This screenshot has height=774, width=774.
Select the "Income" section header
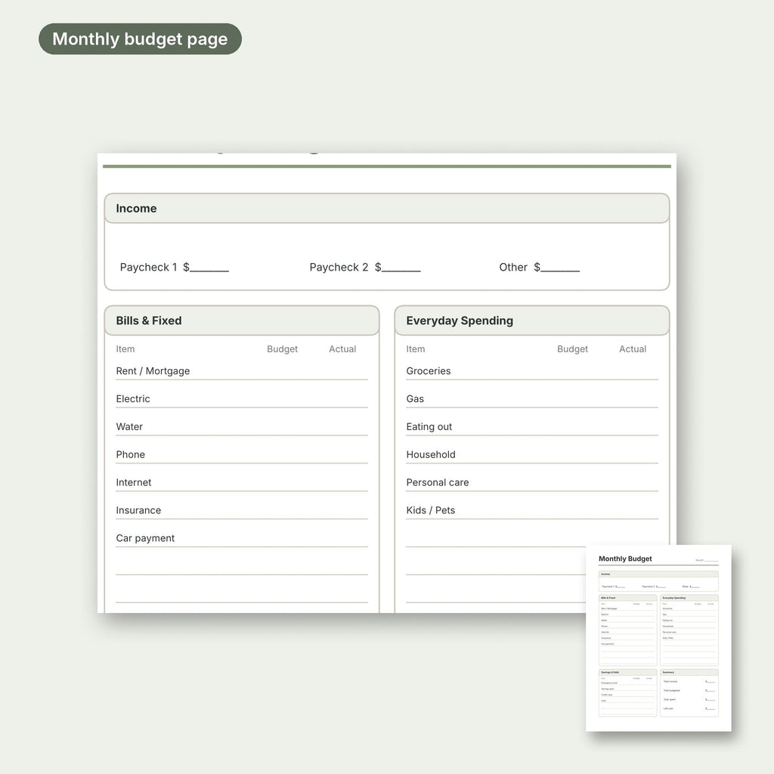(x=387, y=209)
